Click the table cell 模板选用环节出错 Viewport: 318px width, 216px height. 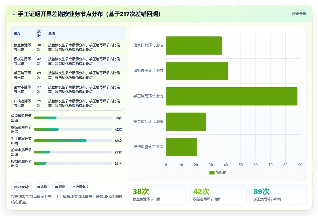point(22,61)
